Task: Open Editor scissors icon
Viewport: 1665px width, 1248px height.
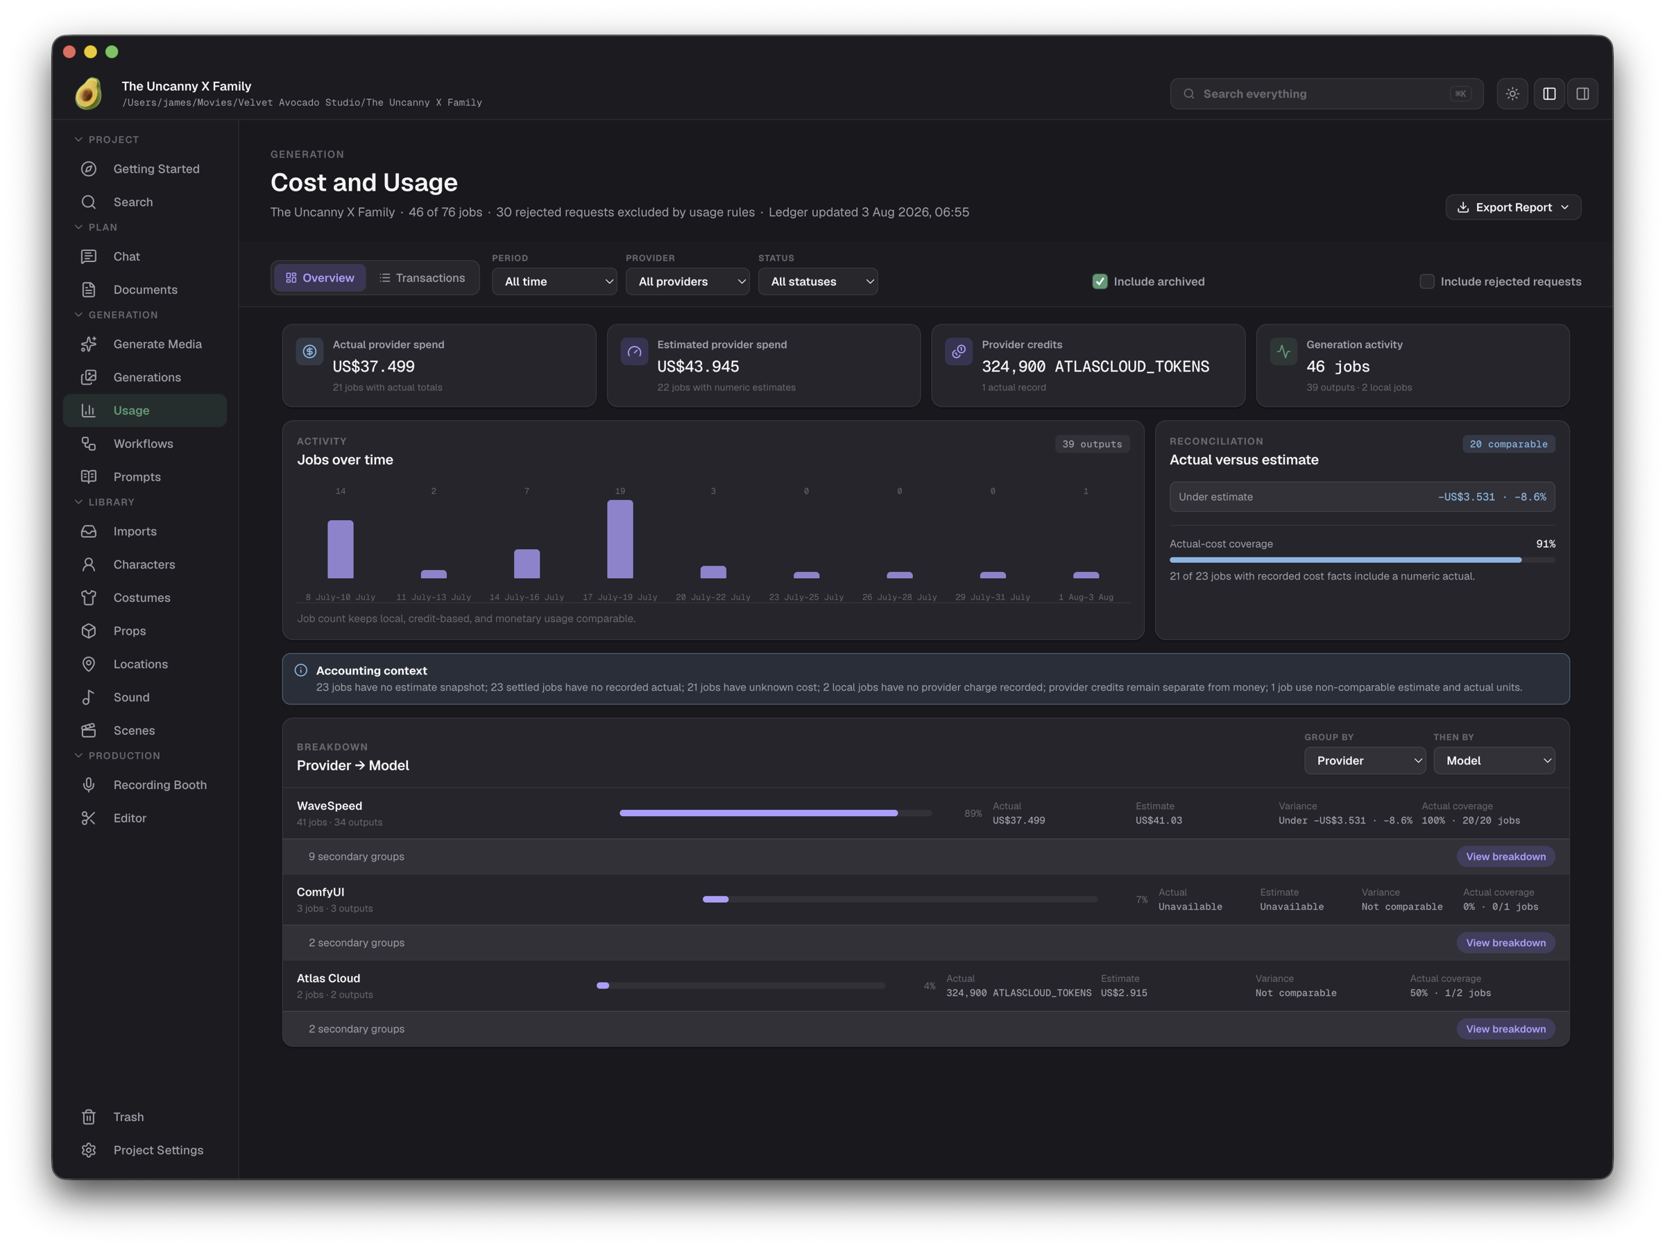Action: click(89, 817)
